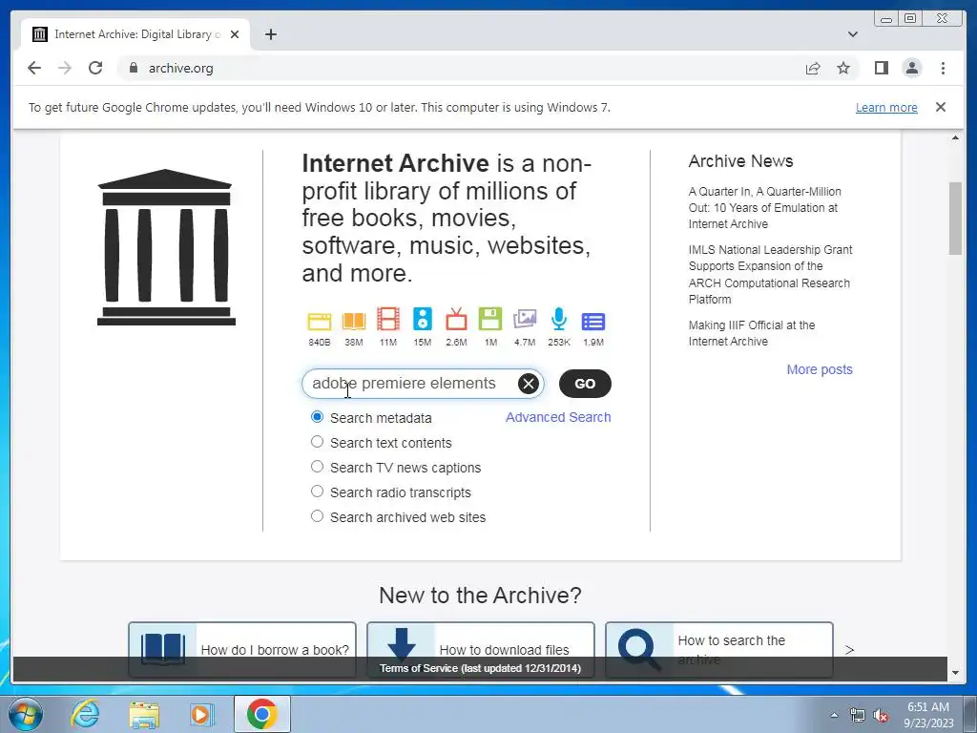977x733 pixels.
Task: Open the Chrome profile avatar
Action: tap(911, 68)
